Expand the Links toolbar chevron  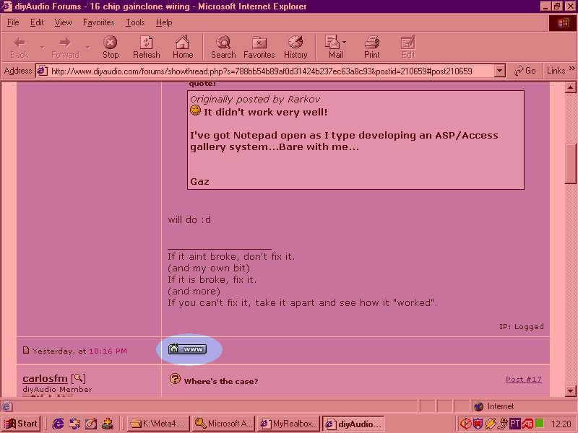(x=571, y=69)
